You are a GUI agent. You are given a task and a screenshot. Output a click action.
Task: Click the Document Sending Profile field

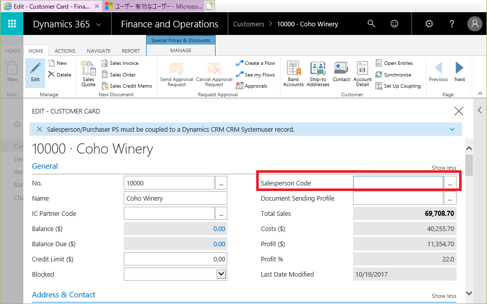coord(398,198)
